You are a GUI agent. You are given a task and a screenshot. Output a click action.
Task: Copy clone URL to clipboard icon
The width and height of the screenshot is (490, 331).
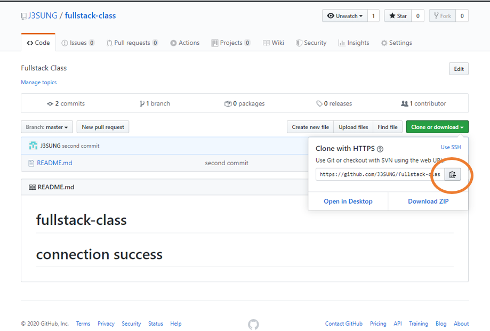pyautogui.click(x=453, y=174)
